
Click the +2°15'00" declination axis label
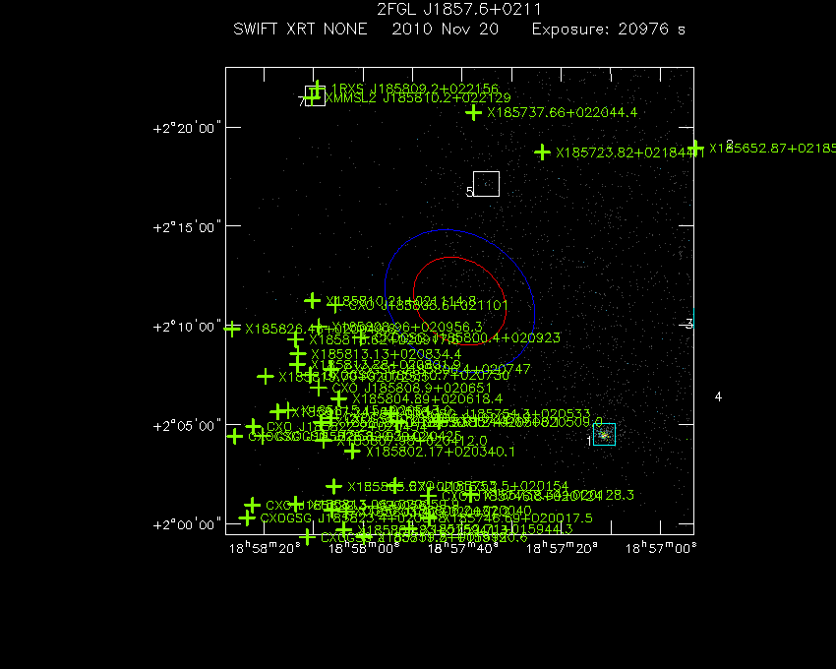point(187,227)
